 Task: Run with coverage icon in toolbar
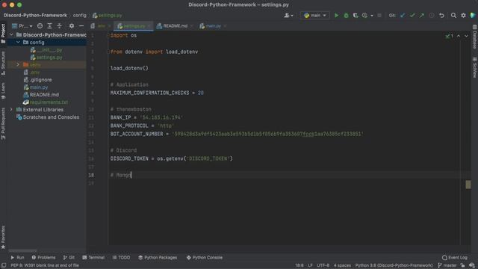356,15
